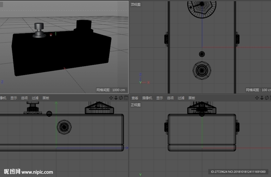Open 摄像机 menu in the front view viewport
The width and height of the screenshot is (271, 177).
pos(147,98)
